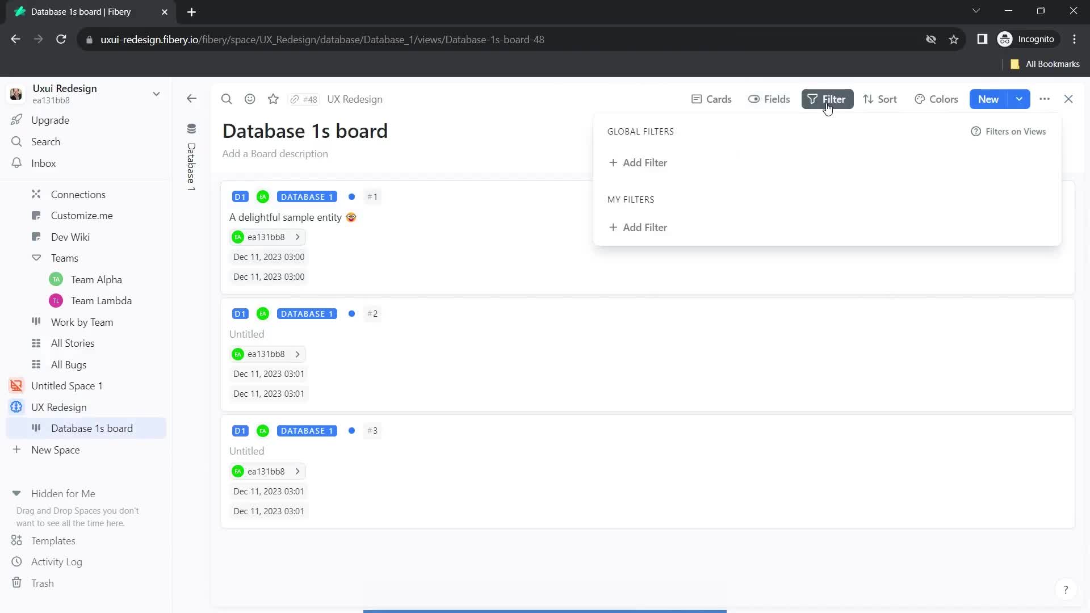The width and height of the screenshot is (1090, 613).
Task: Expand the New button dropdown arrow
Action: 1020,99
